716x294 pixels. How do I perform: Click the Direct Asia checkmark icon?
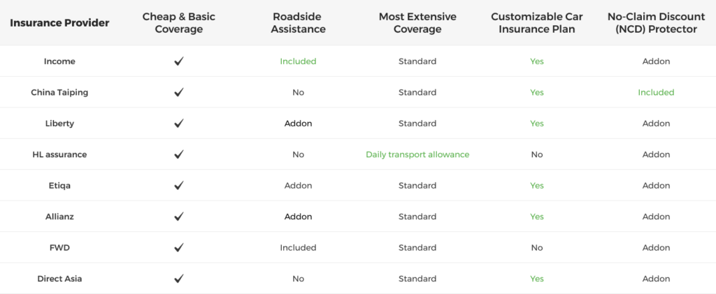[179, 279]
